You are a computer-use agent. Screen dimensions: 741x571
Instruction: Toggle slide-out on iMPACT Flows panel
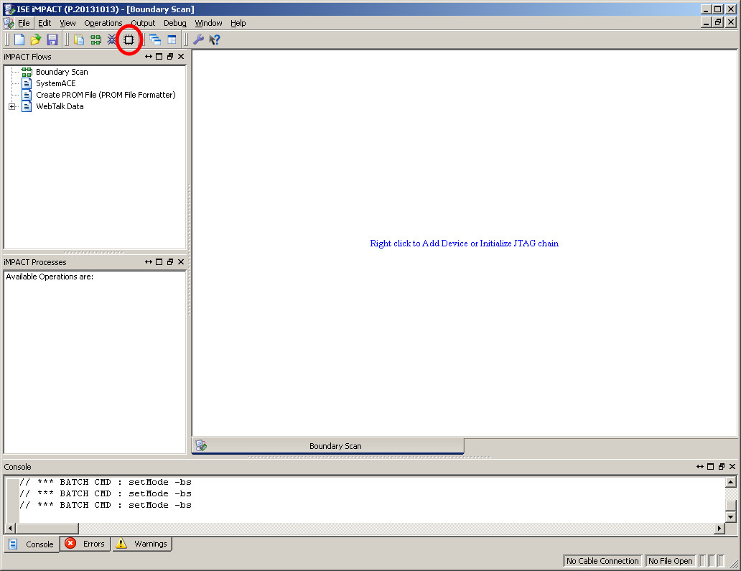point(149,56)
